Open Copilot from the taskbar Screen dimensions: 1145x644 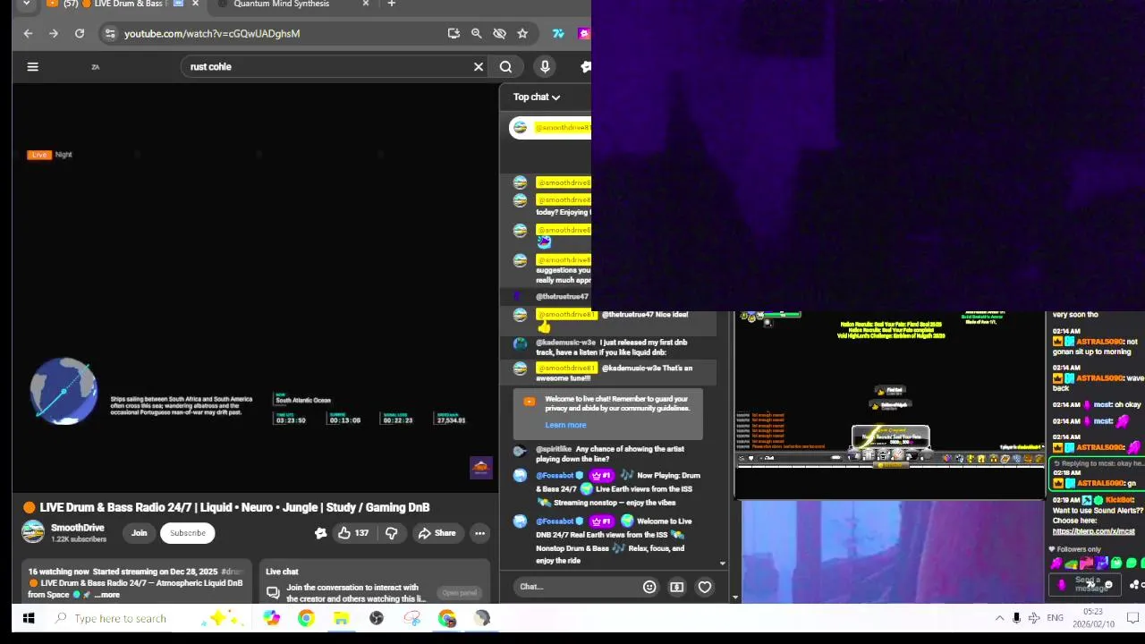[271, 618]
